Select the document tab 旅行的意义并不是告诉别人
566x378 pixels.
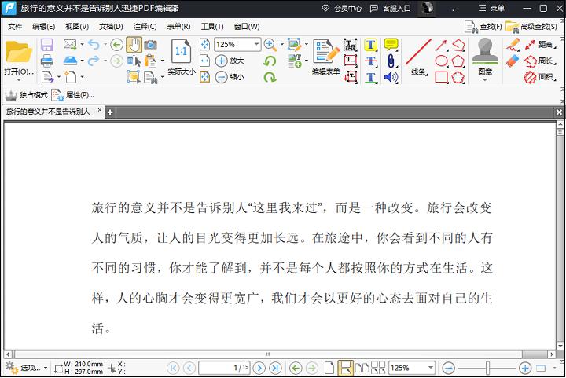pyautogui.click(x=49, y=112)
